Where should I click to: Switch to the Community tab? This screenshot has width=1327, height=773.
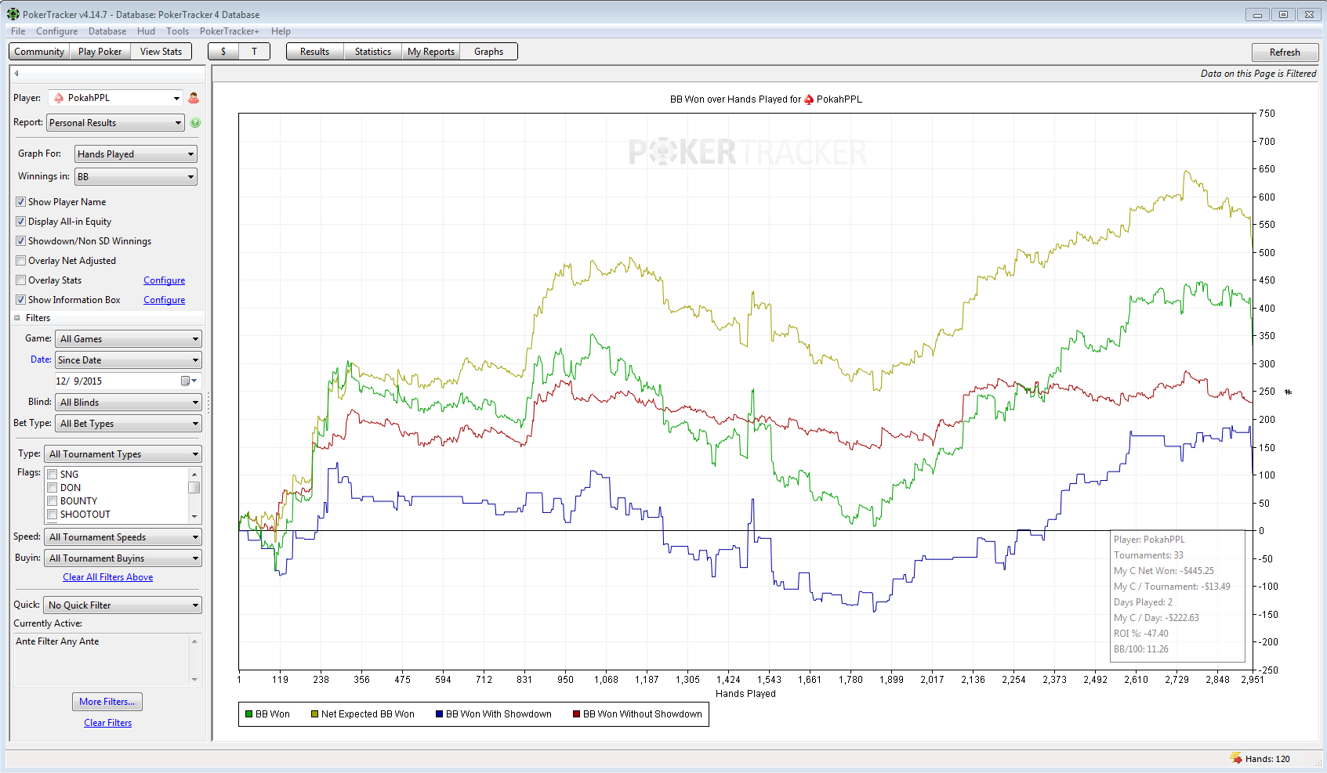[39, 52]
